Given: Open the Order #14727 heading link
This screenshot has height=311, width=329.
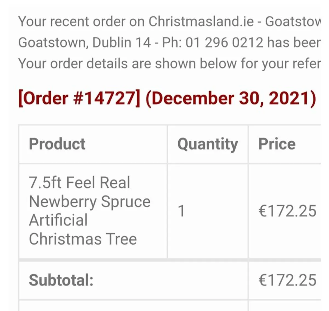Looking at the screenshot, I should [79, 98].
